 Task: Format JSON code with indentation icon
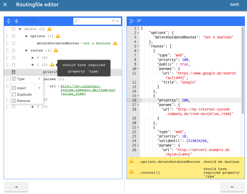pos(131,21)
